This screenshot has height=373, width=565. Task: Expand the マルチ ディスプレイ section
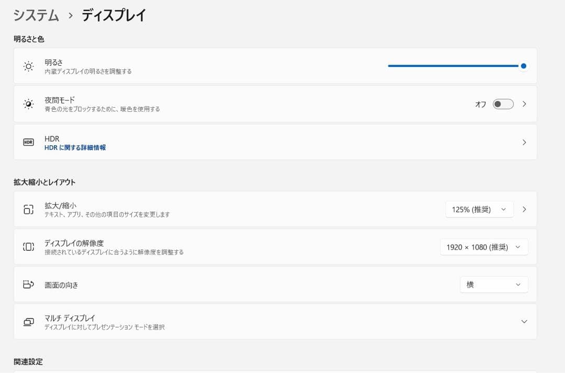point(524,321)
